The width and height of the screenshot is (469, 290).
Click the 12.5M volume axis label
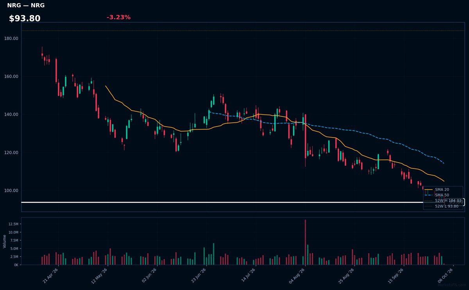click(13, 224)
